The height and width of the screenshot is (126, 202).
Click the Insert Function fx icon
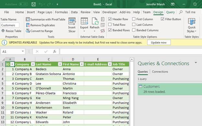coord(55,52)
